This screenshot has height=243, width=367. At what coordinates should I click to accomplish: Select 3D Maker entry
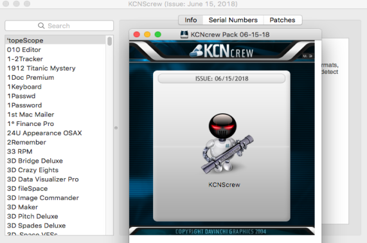point(55,207)
